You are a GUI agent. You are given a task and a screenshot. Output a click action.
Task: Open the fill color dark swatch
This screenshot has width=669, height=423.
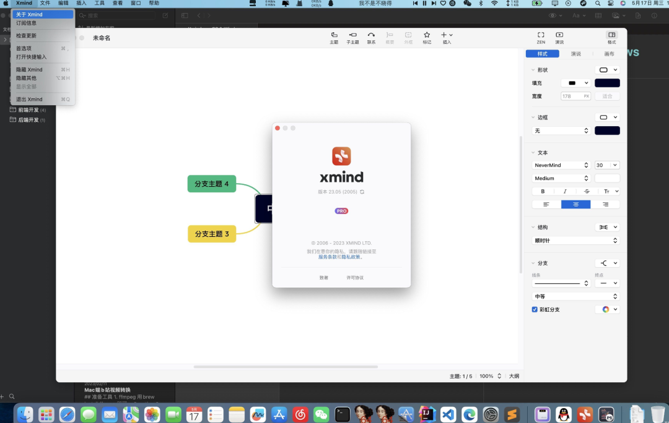(607, 83)
